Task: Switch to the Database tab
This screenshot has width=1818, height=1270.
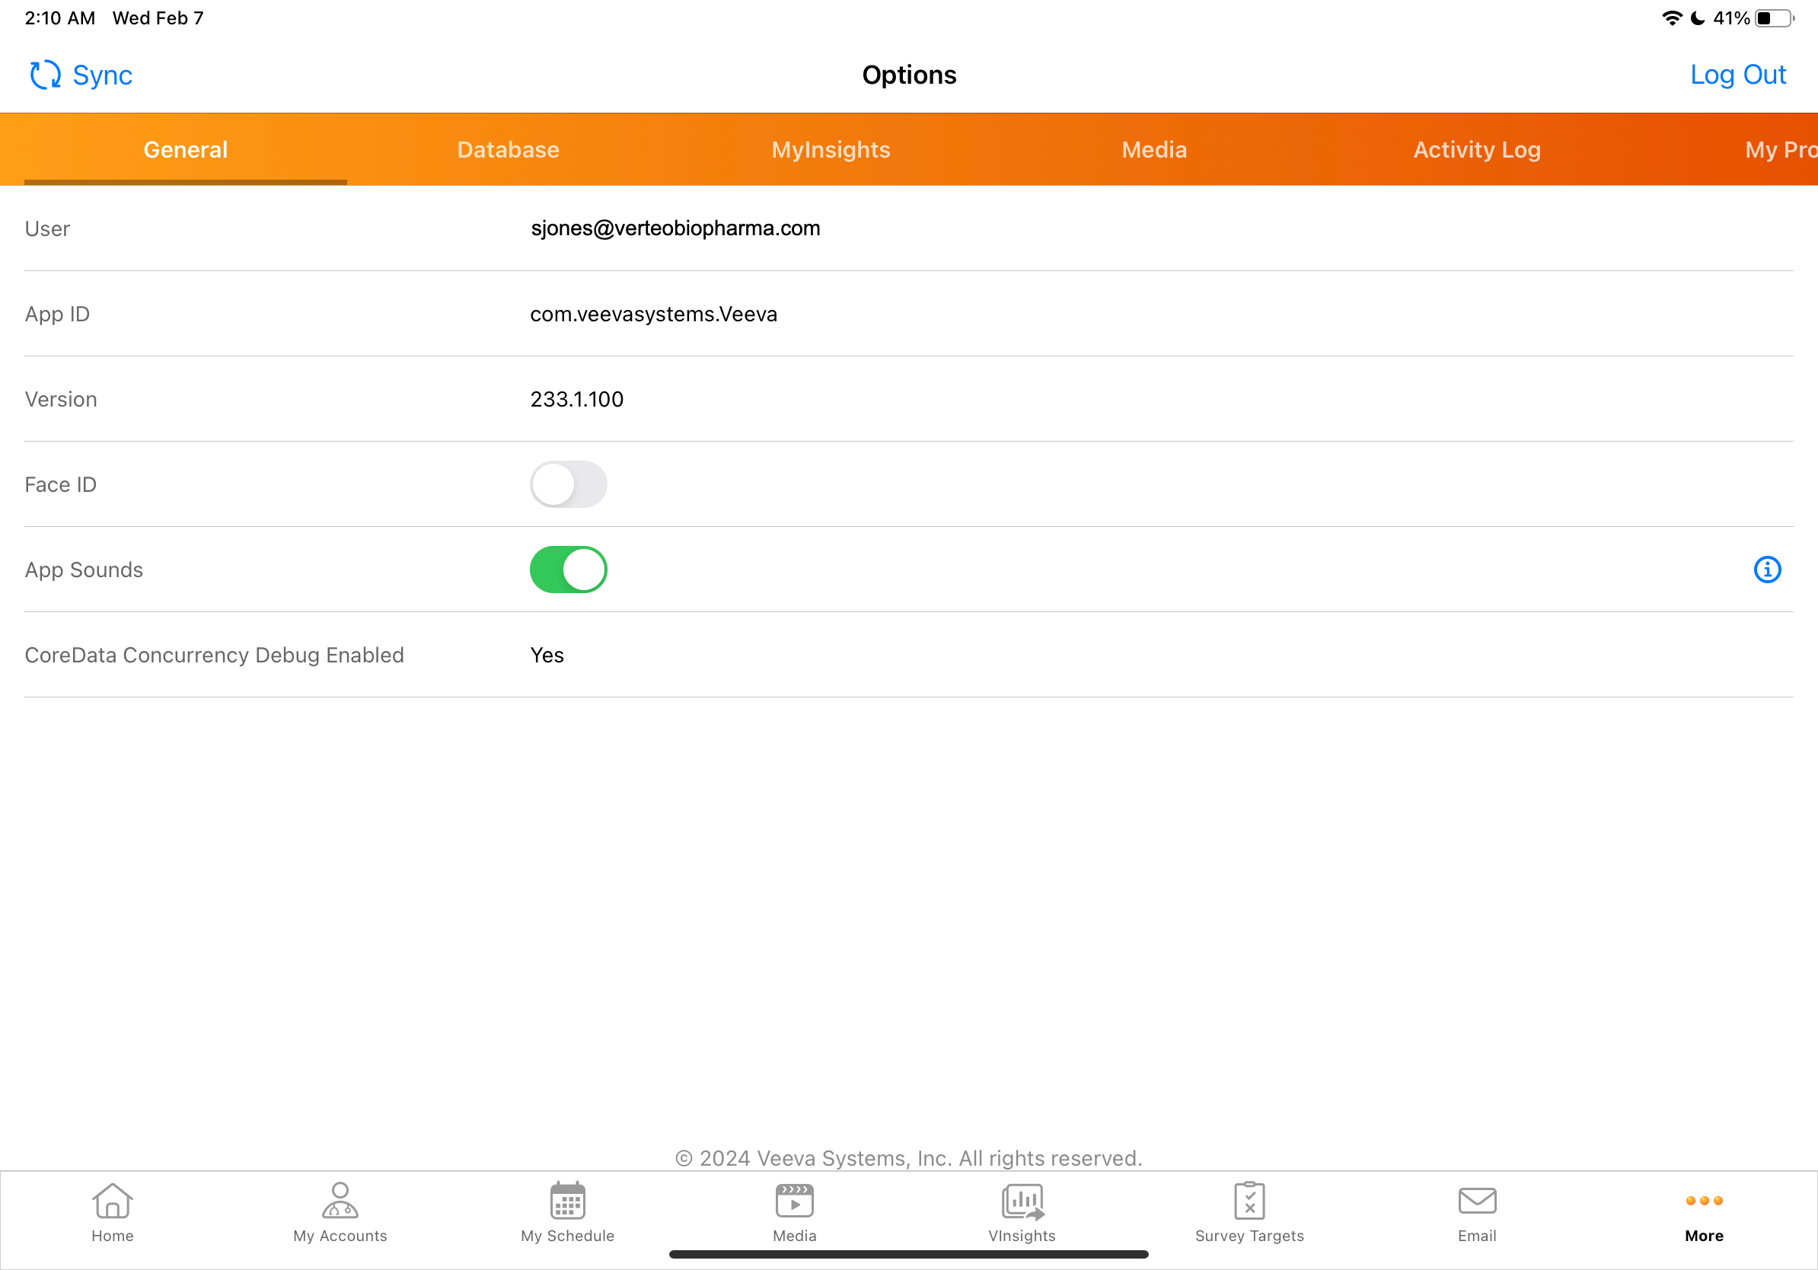Action: [x=508, y=150]
